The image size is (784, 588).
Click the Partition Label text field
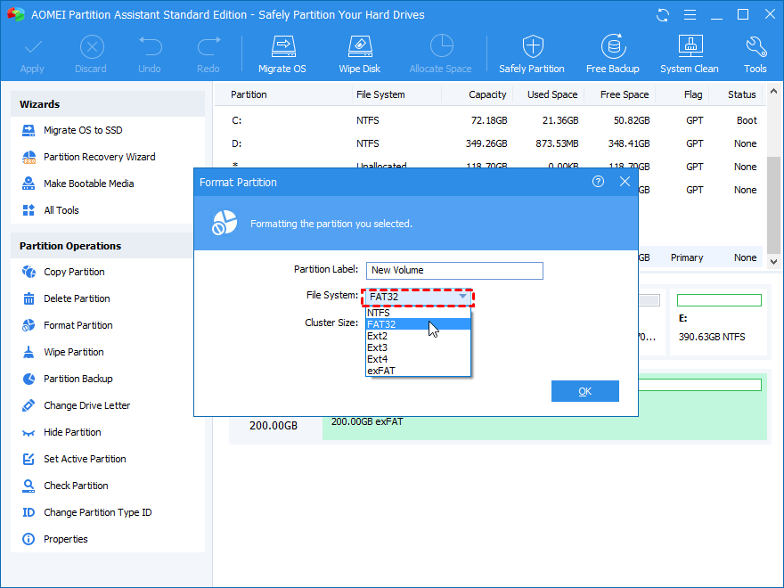click(454, 271)
